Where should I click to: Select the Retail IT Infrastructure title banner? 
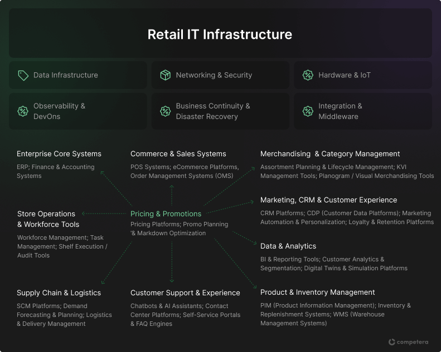coord(220,34)
